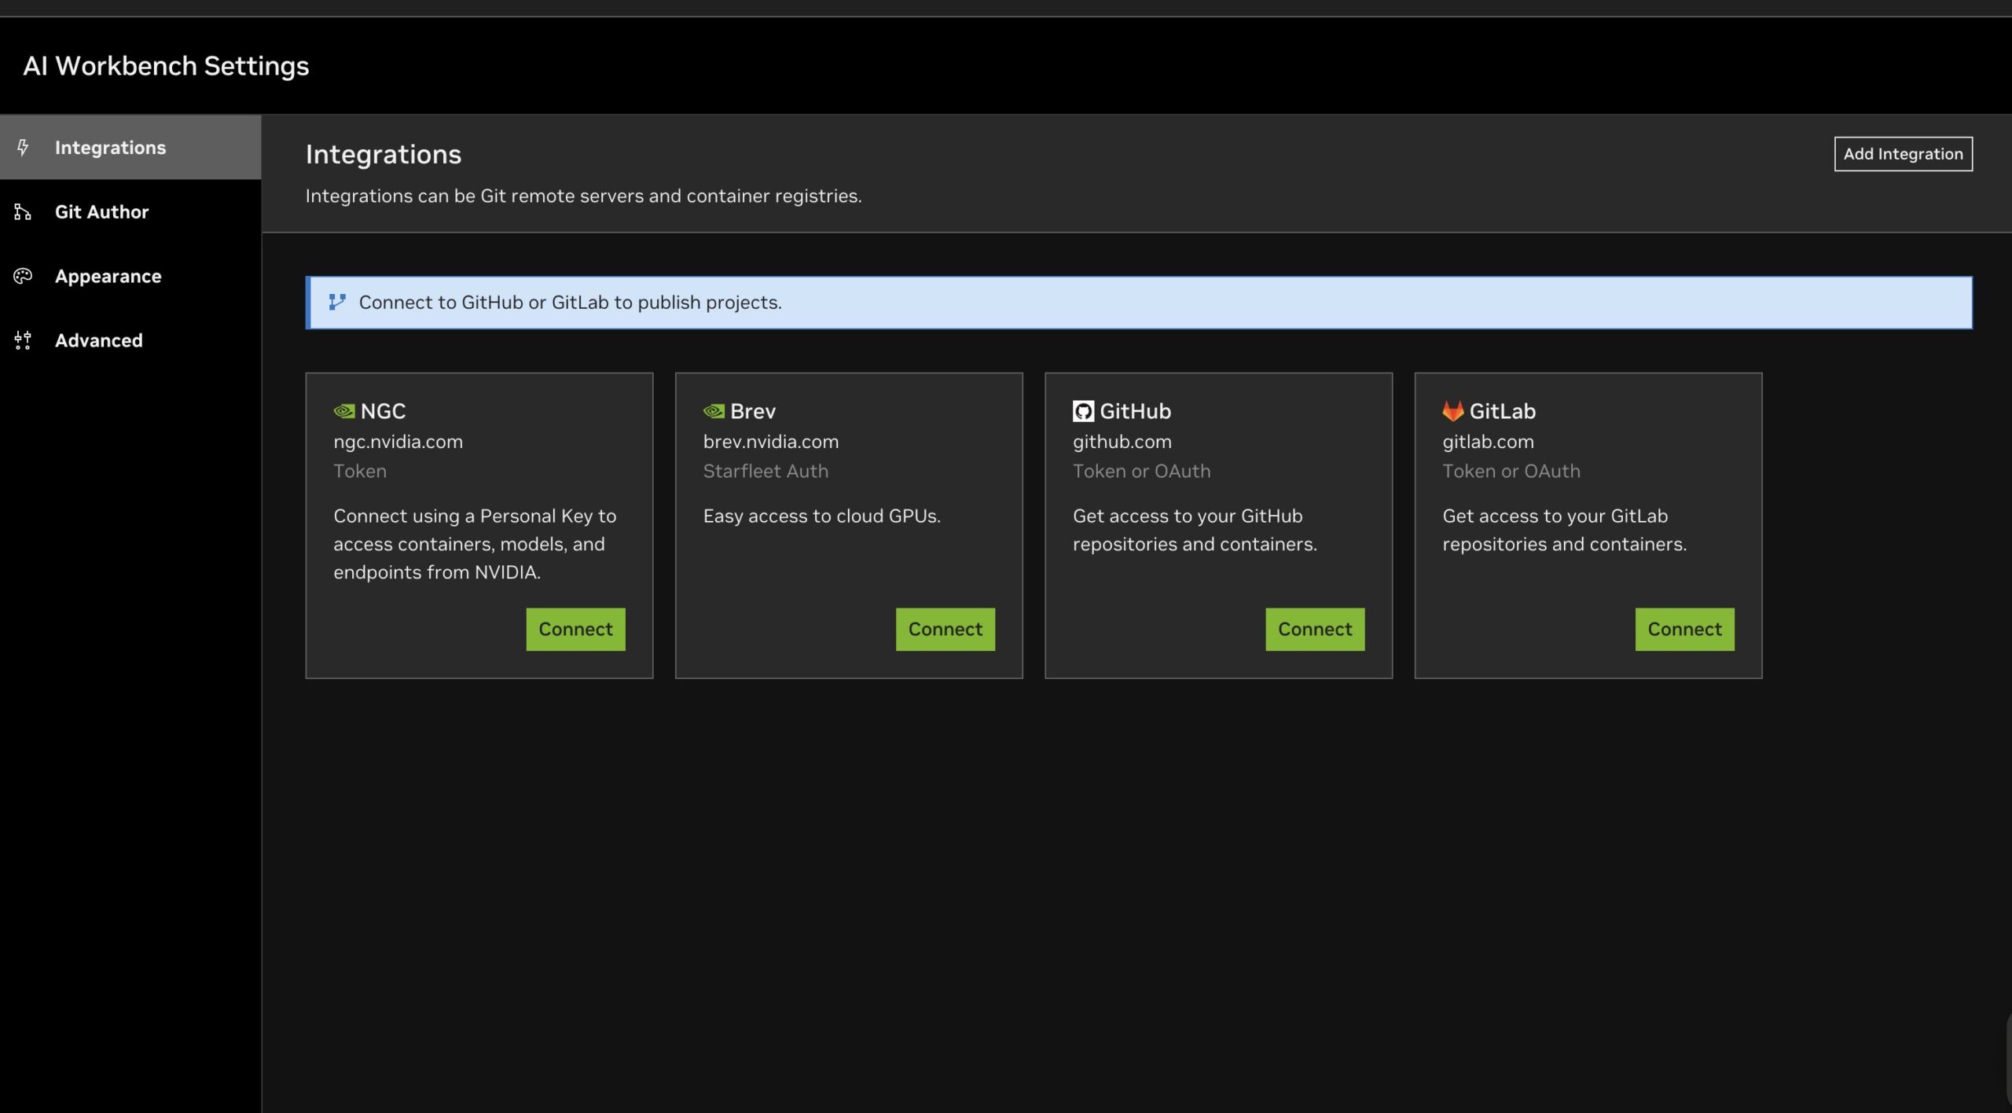Open the Git Author settings tab

click(101, 212)
